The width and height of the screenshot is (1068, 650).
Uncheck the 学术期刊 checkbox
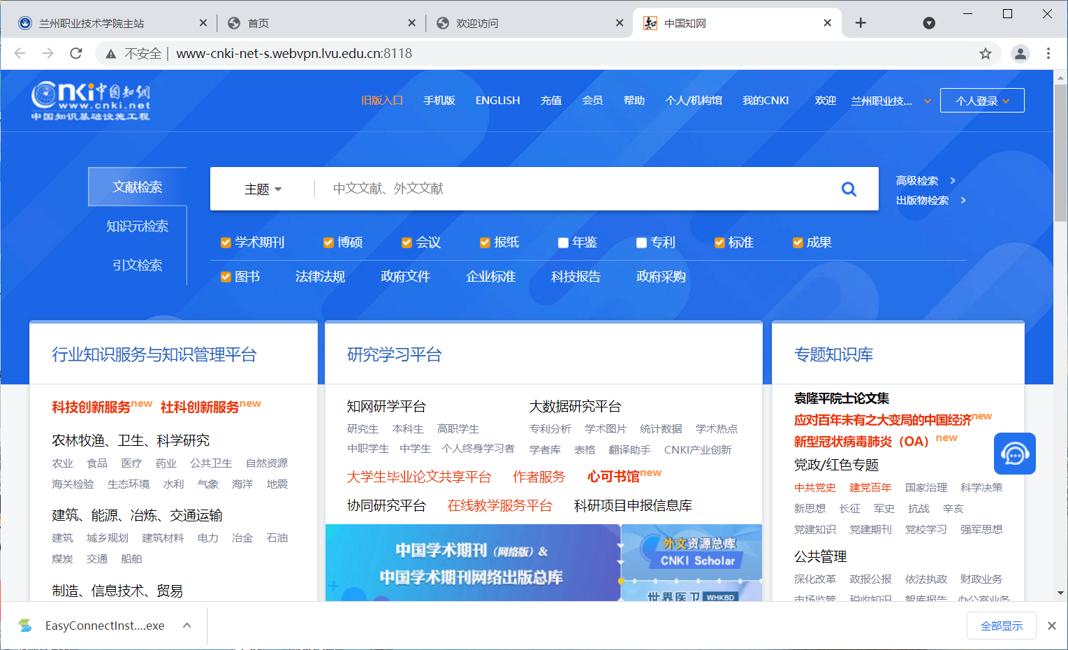(226, 243)
